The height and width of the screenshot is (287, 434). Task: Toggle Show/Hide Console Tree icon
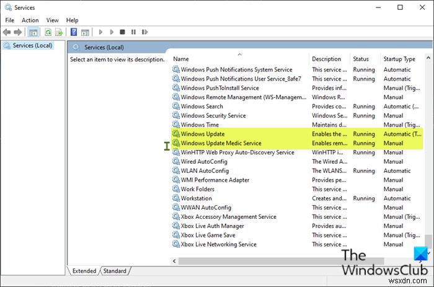(33, 32)
